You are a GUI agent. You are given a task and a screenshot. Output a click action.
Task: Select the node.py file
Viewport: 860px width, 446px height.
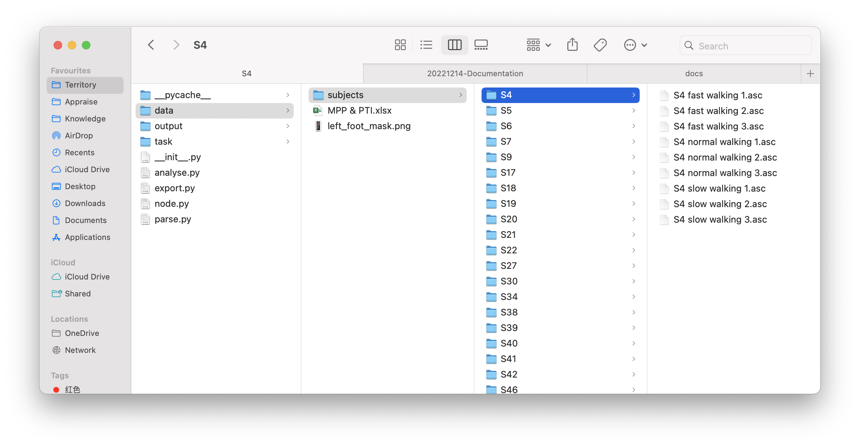pos(215,204)
